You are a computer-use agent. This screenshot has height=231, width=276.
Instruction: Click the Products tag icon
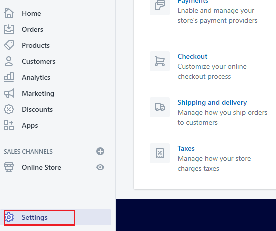coord(9,45)
